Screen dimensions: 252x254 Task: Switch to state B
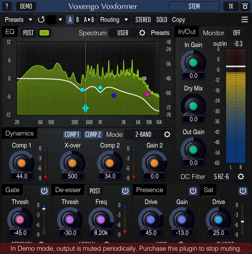tap(78, 20)
